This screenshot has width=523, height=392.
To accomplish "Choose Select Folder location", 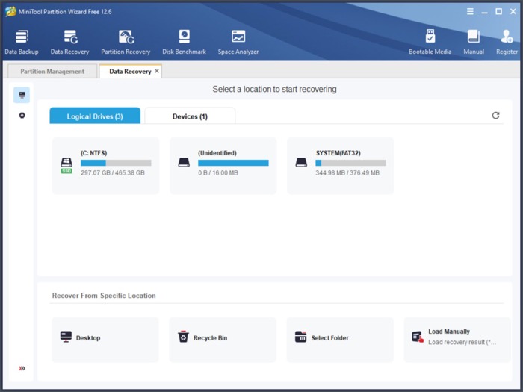I will [340, 339].
